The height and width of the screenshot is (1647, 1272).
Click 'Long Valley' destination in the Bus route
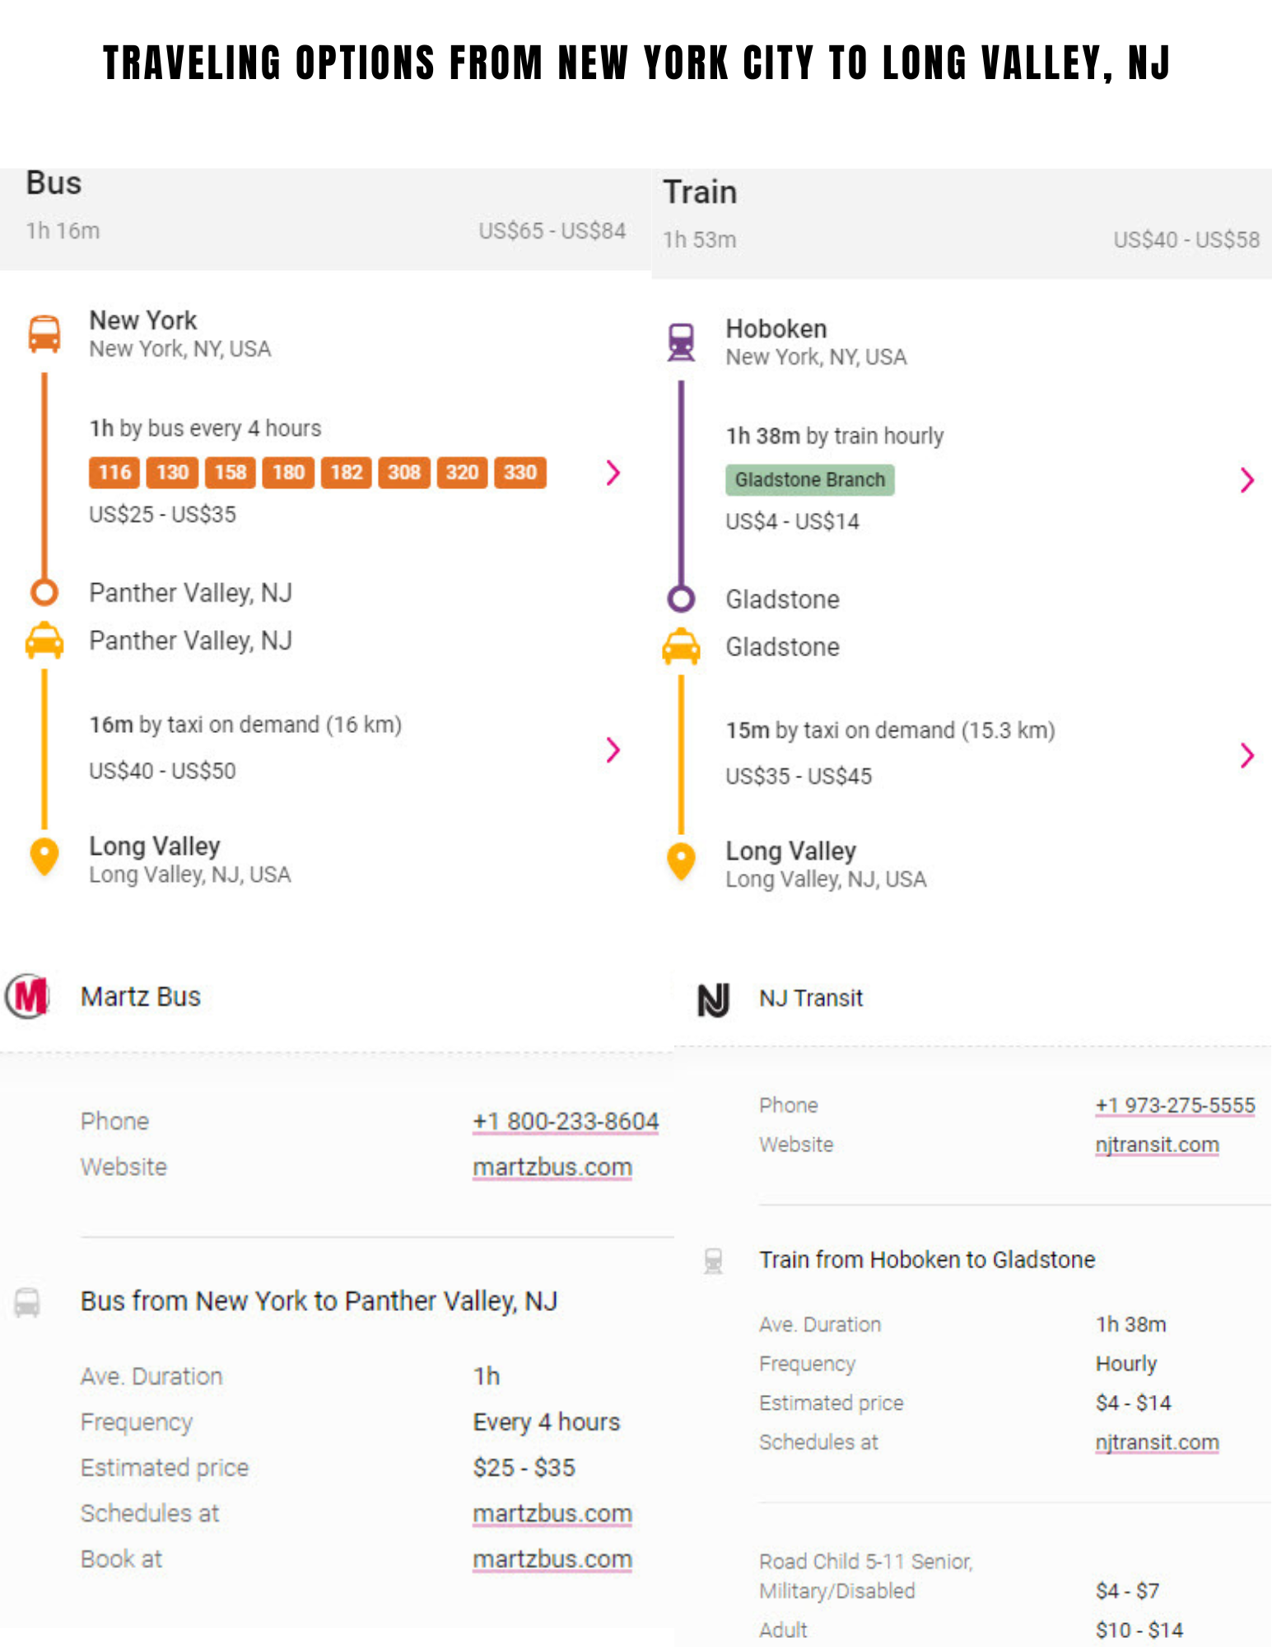[x=155, y=846]
